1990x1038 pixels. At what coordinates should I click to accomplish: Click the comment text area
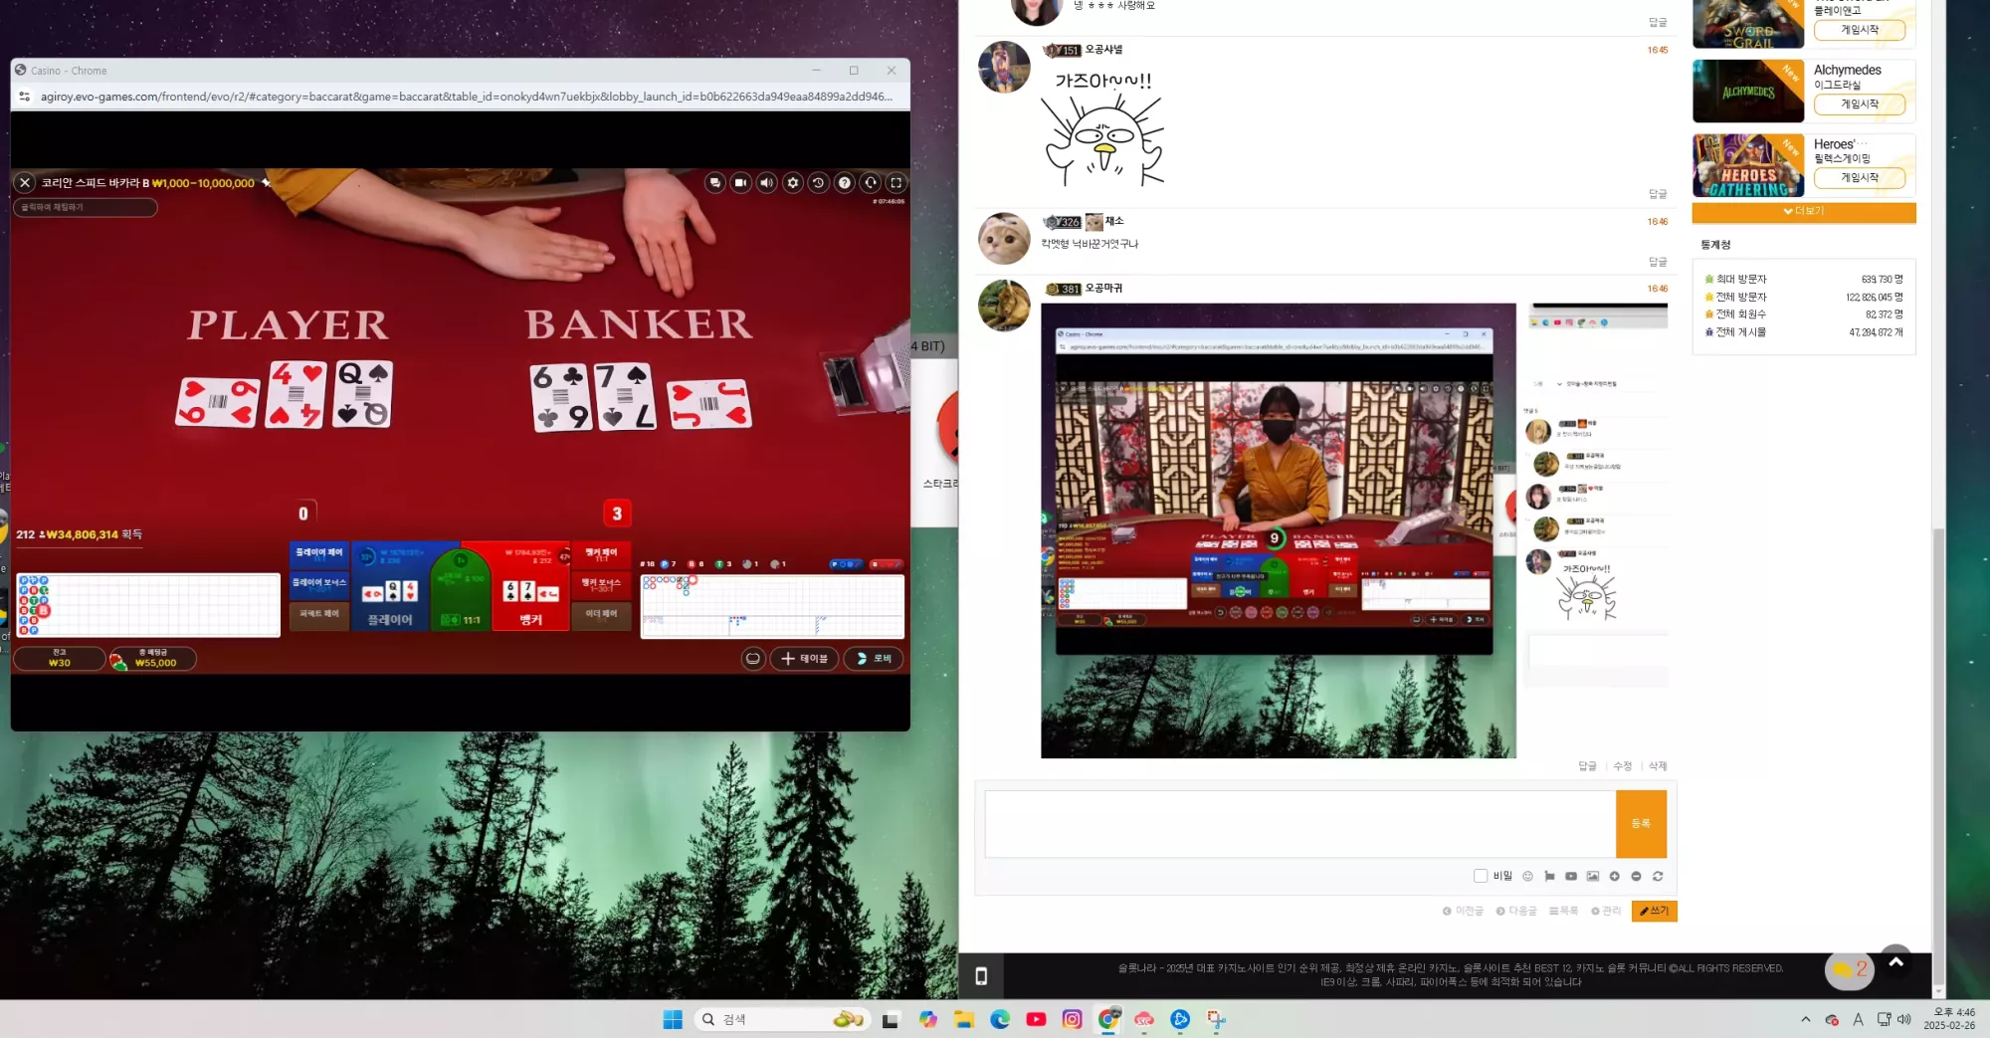(1299, 824)
